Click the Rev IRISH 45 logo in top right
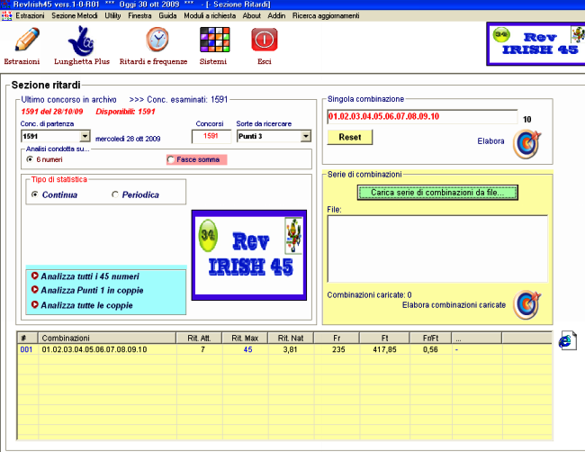Image resolution: width=585 pixels, height=452 pixels. (x=536, y=44)
